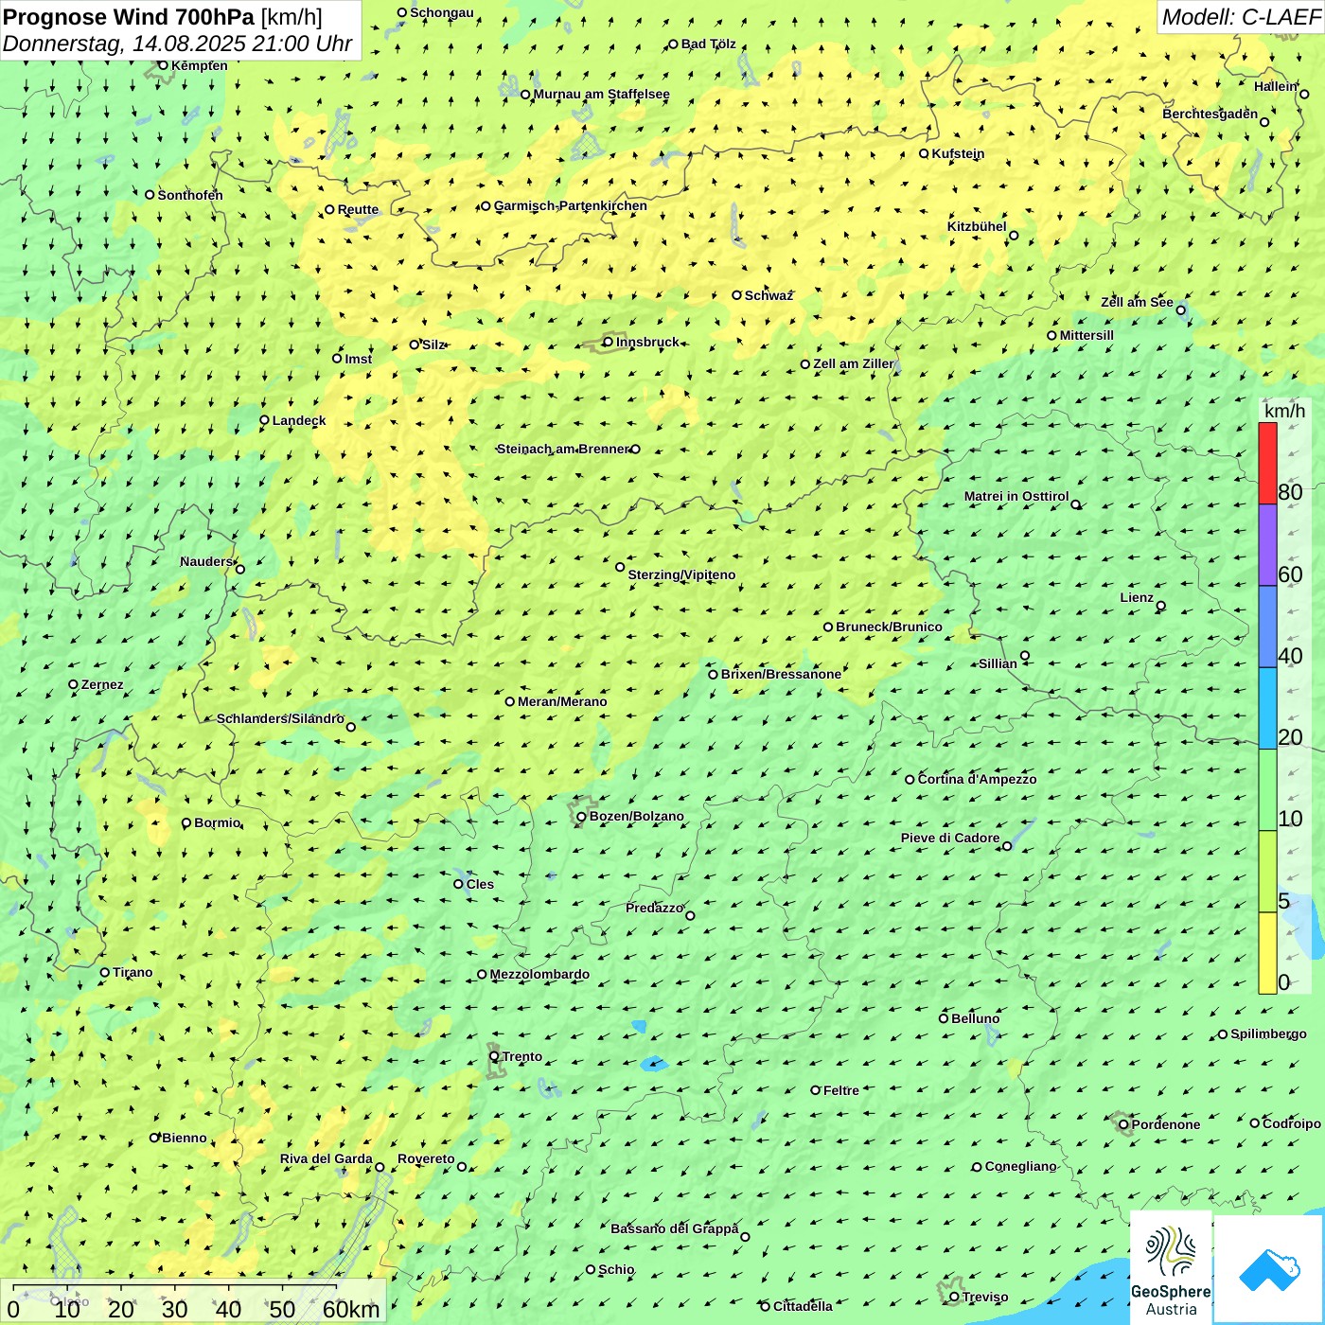
Task: Click the Kitzbühel city label
Action: coord(977,226)
